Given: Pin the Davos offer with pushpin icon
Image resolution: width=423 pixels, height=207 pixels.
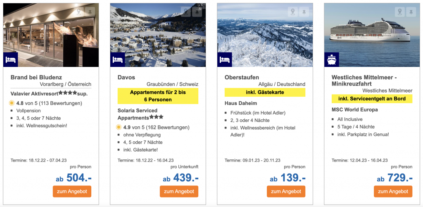Looking at the screenshot, I should pyautogui.click(x=197, y=12).
